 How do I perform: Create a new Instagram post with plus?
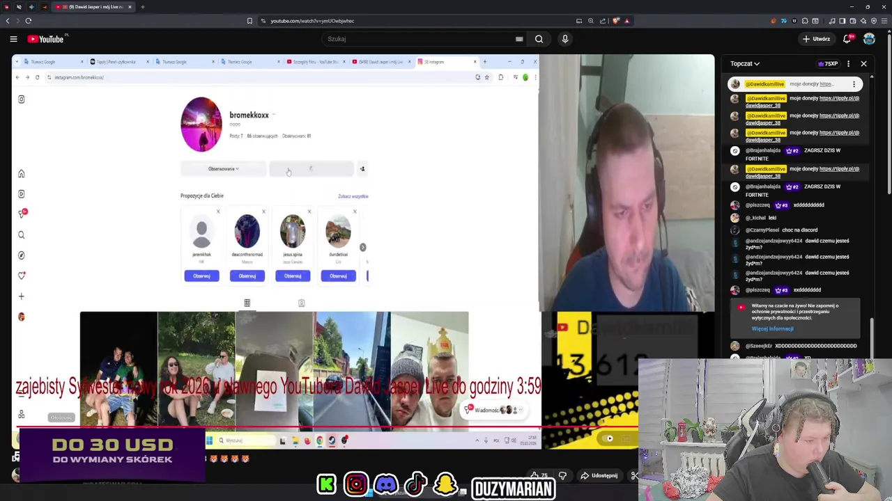(x=22, y=296)
